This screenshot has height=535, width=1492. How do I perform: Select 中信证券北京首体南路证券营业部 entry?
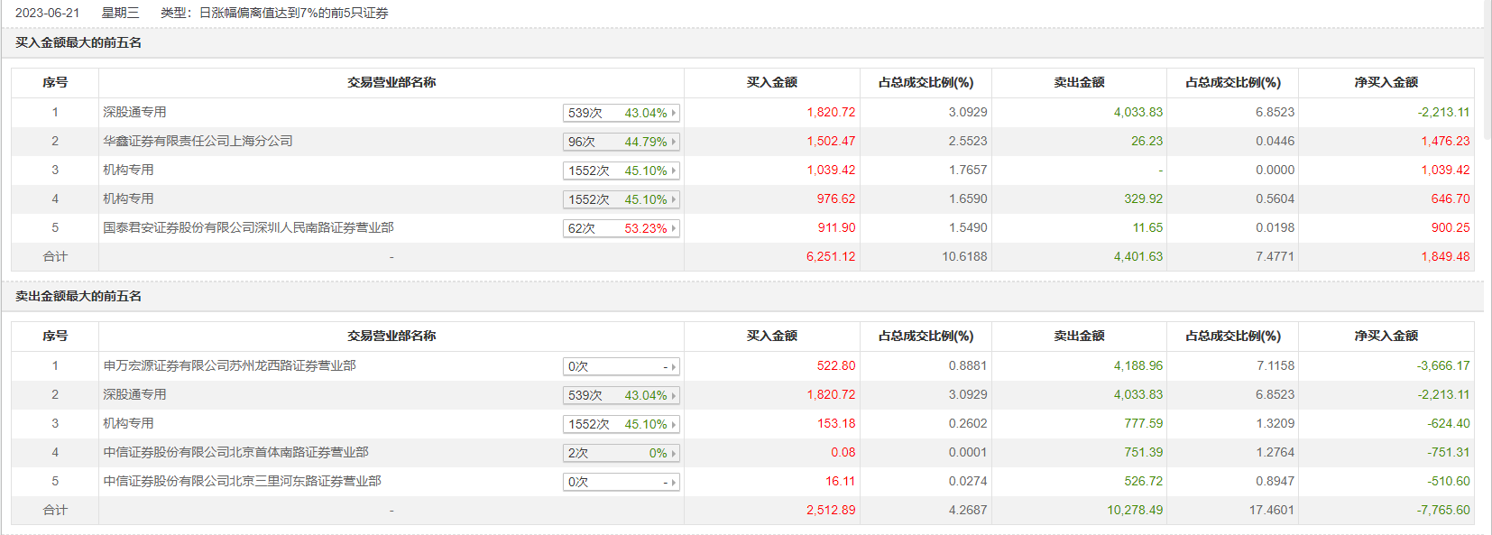[x=235, y=452]
